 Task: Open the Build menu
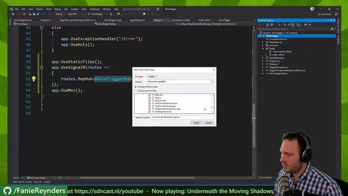(48, 9)
